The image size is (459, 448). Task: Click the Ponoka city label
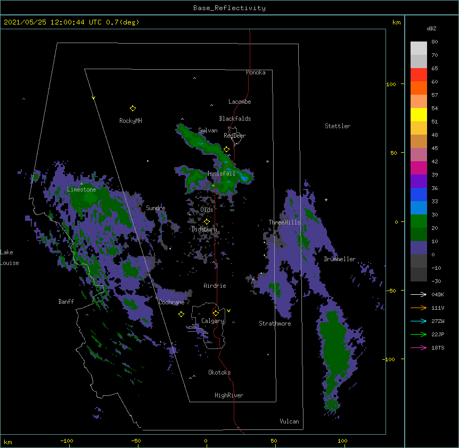click(256, 72)
